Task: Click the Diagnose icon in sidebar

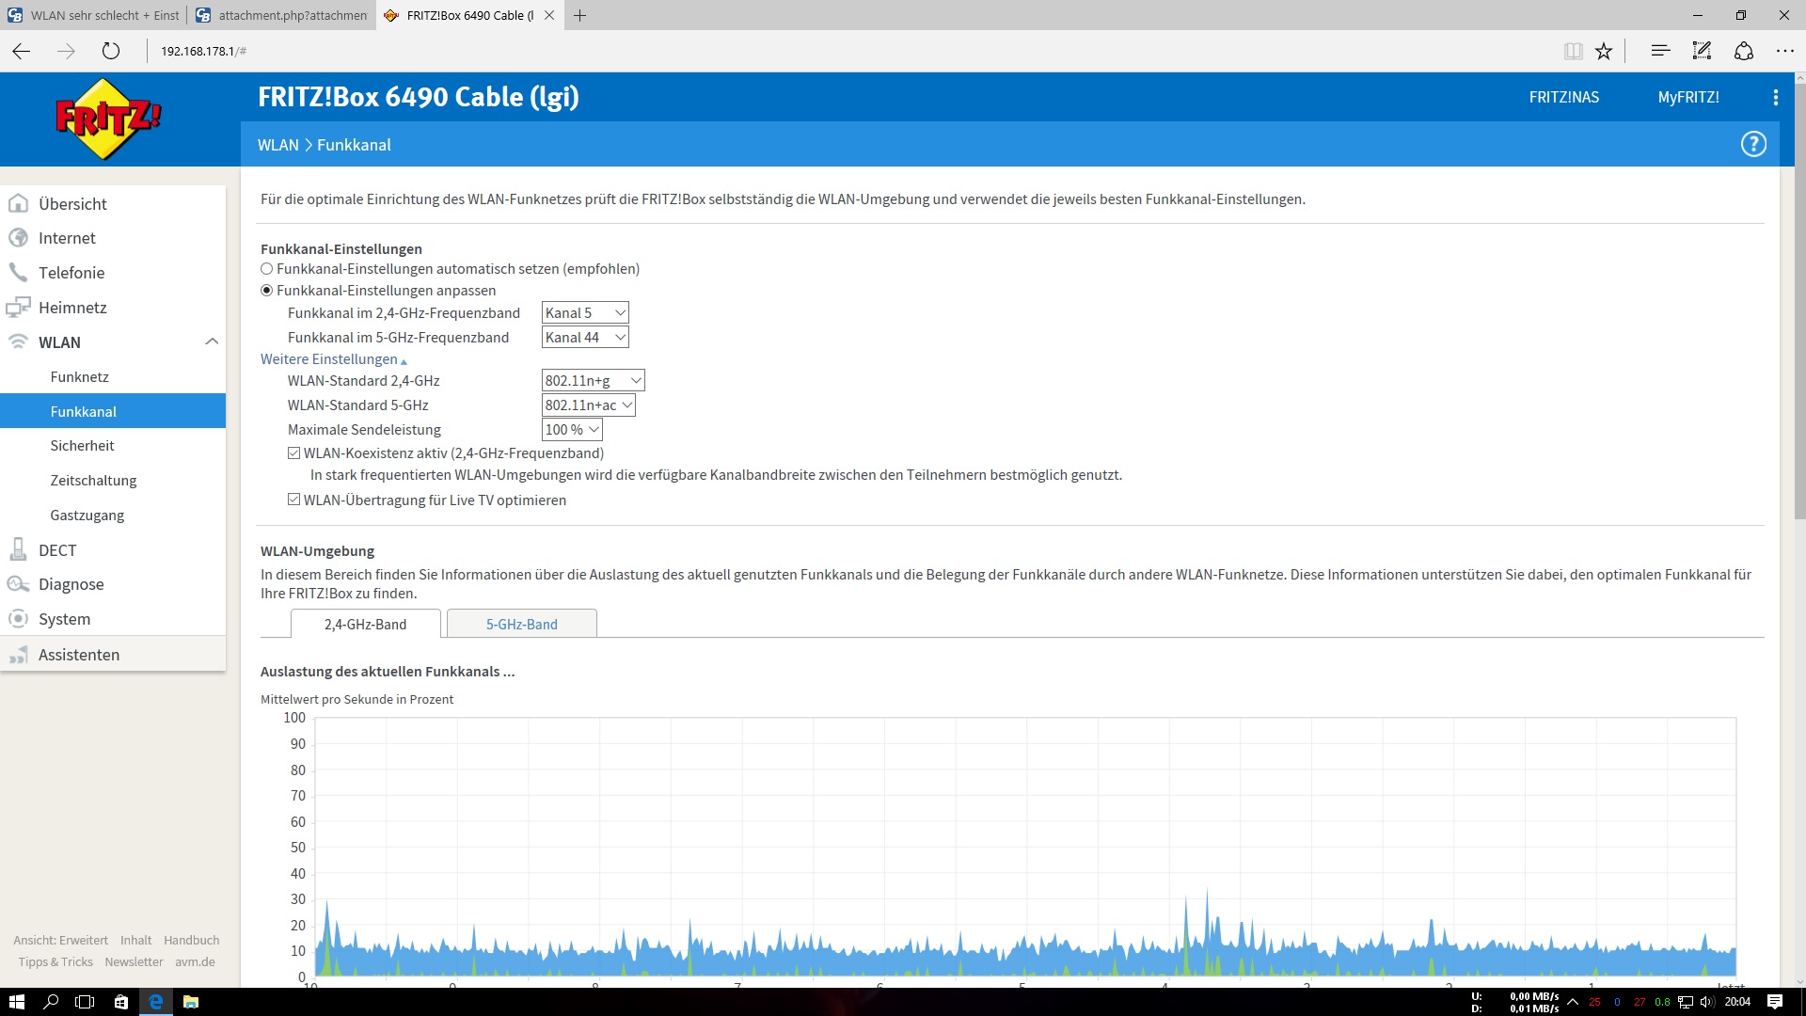Action: click(x=18, y=584)
